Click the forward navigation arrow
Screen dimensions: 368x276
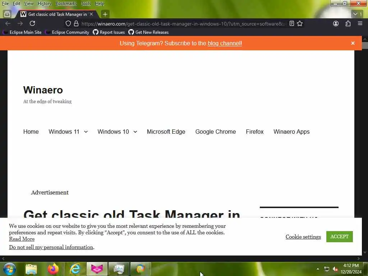[x=20, y=23]
